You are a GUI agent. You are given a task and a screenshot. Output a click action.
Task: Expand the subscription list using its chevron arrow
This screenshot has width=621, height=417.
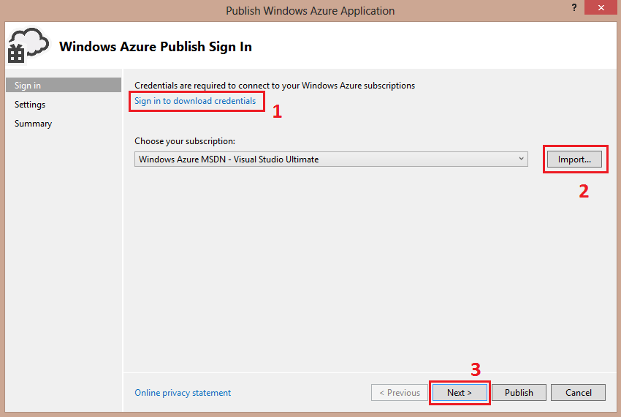521,159
